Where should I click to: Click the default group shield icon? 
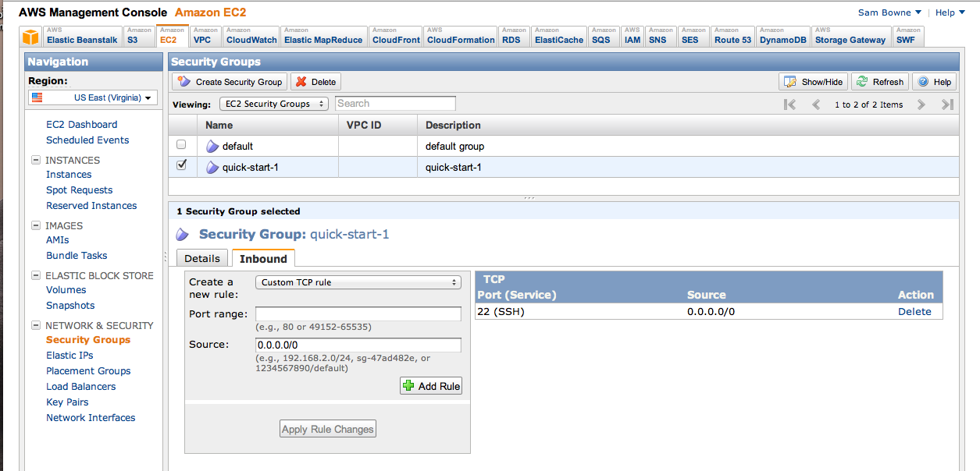[212, 147]
